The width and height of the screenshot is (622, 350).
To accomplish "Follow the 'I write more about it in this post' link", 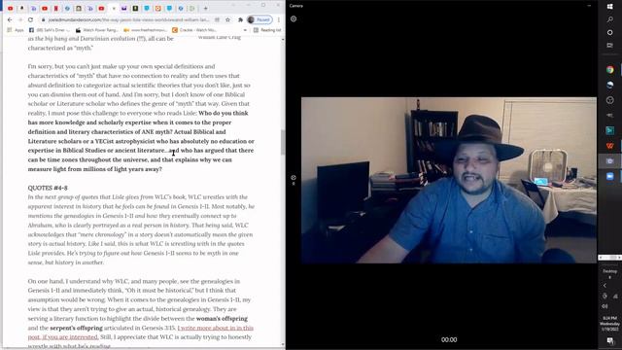I will 140,332.
